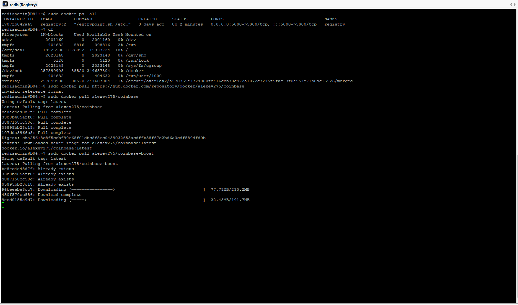Select the redis (Registry) session tab

20,5
